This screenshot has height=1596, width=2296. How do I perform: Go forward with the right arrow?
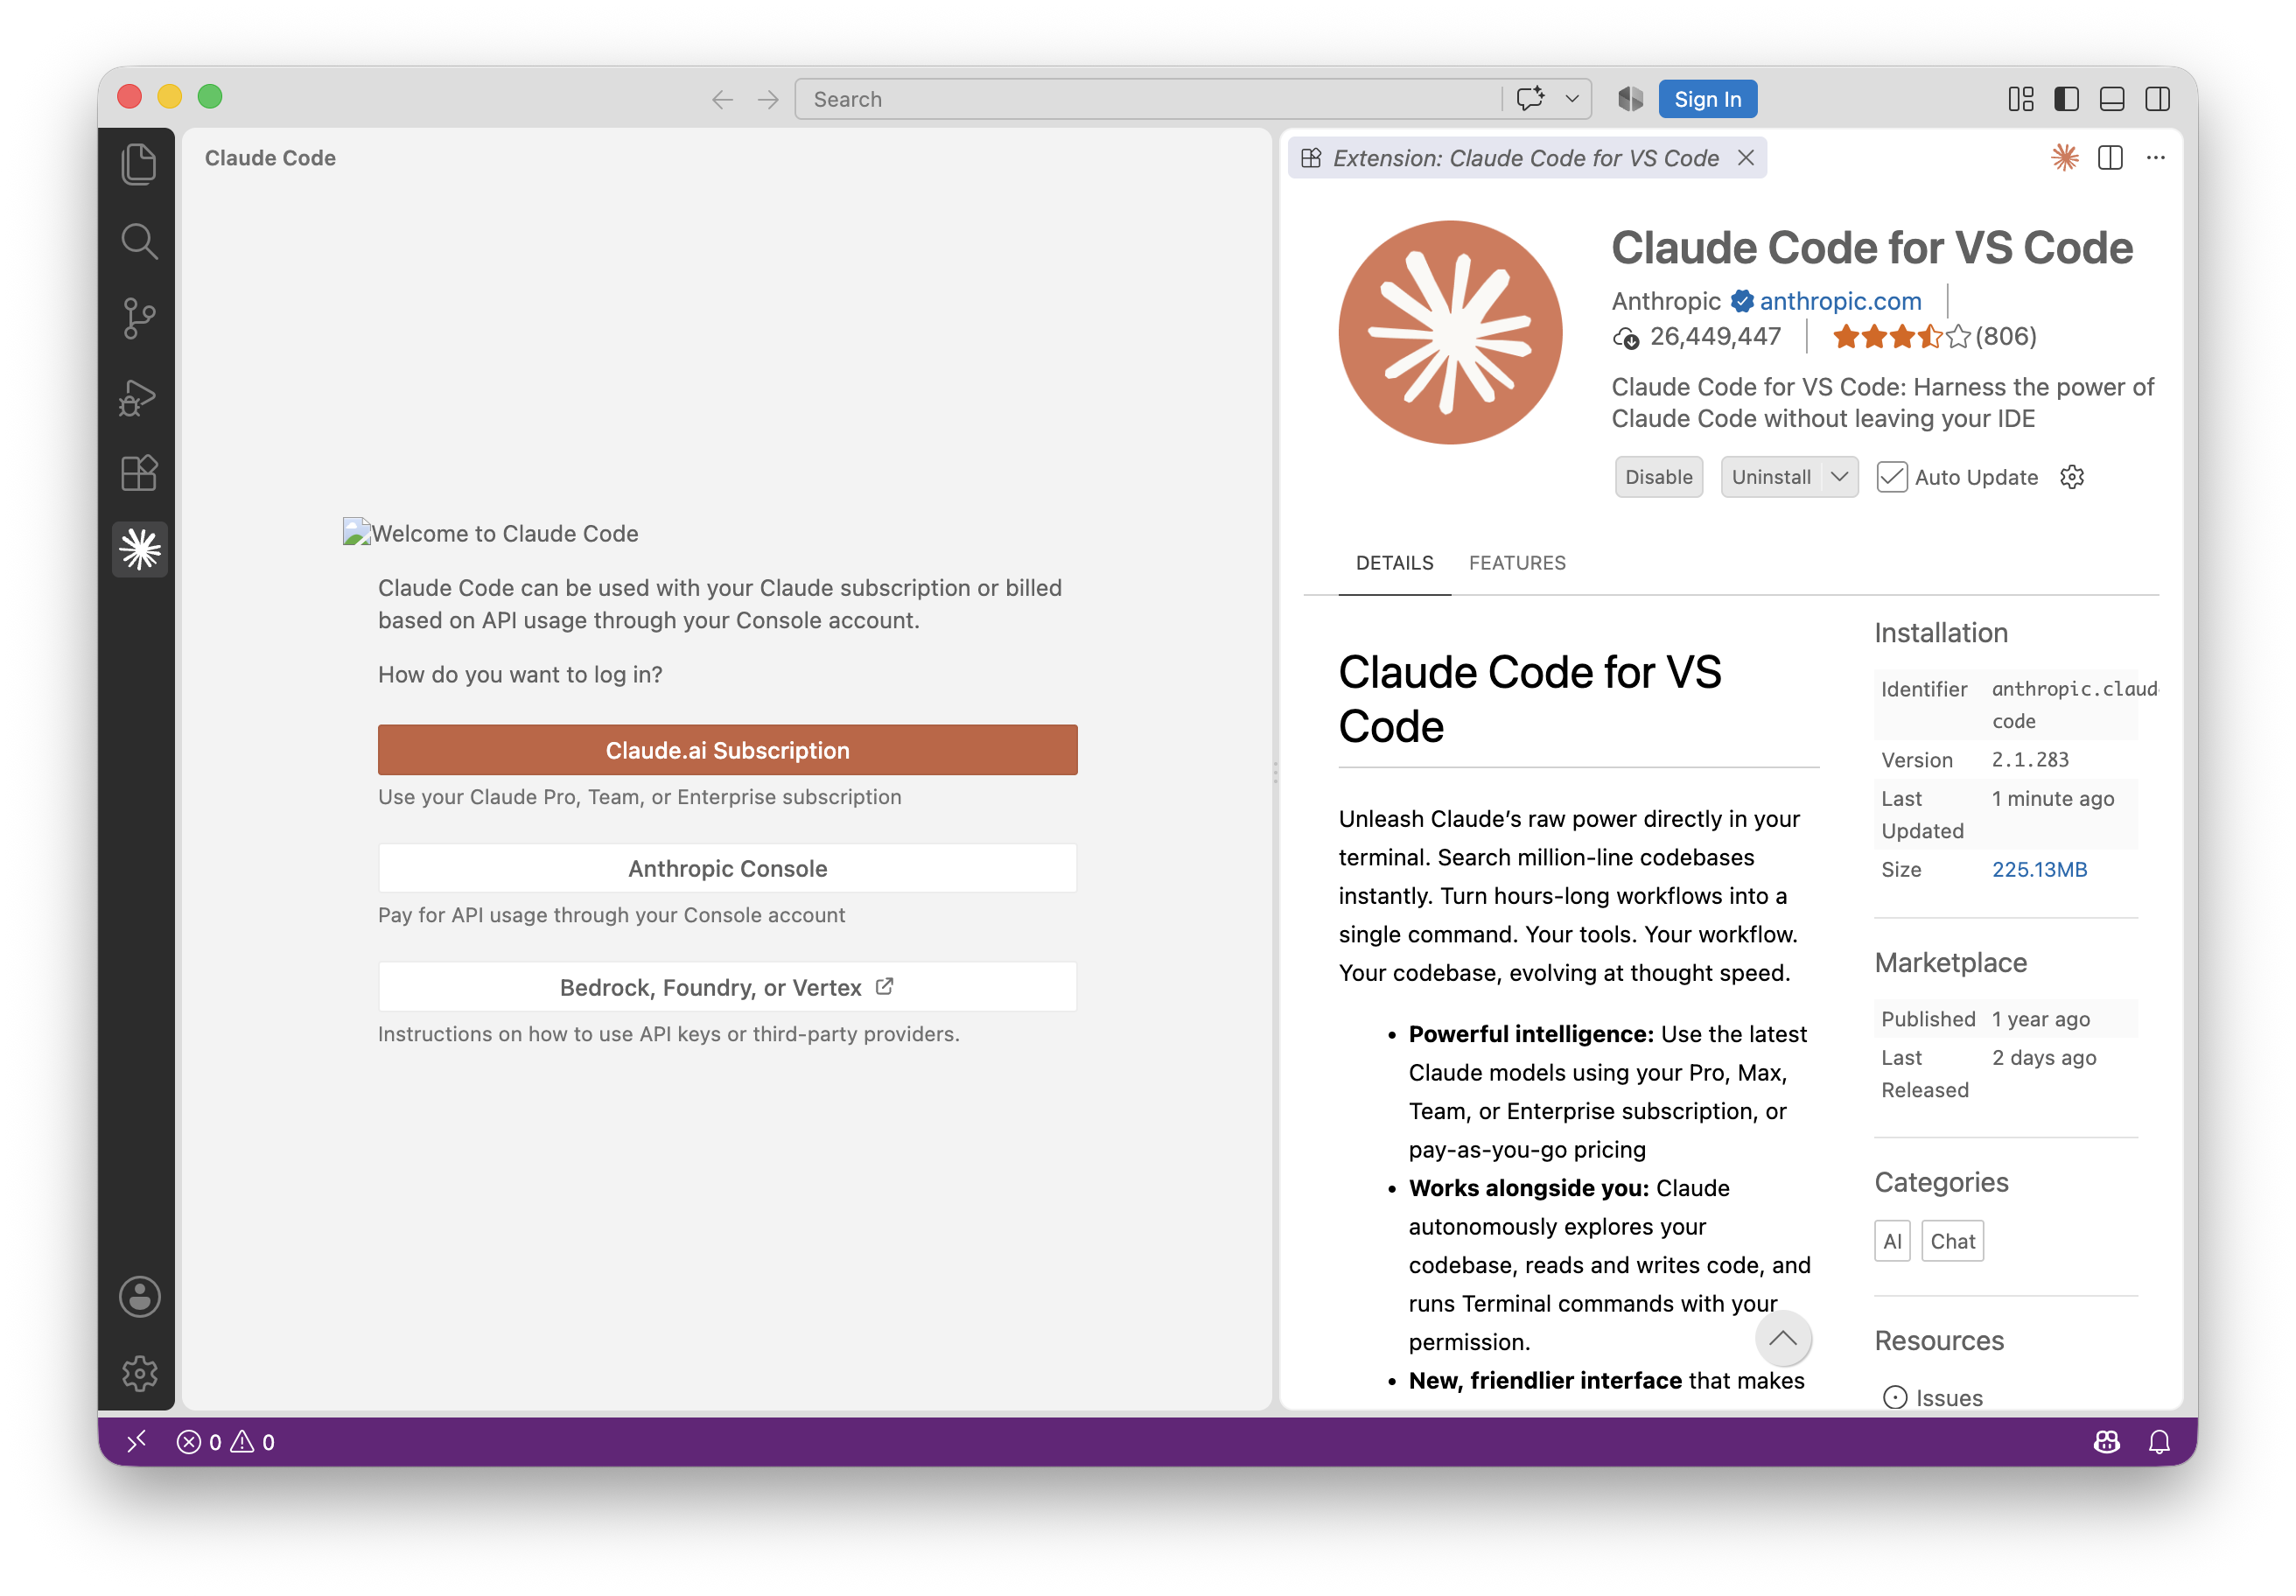[x=767, y=99]
